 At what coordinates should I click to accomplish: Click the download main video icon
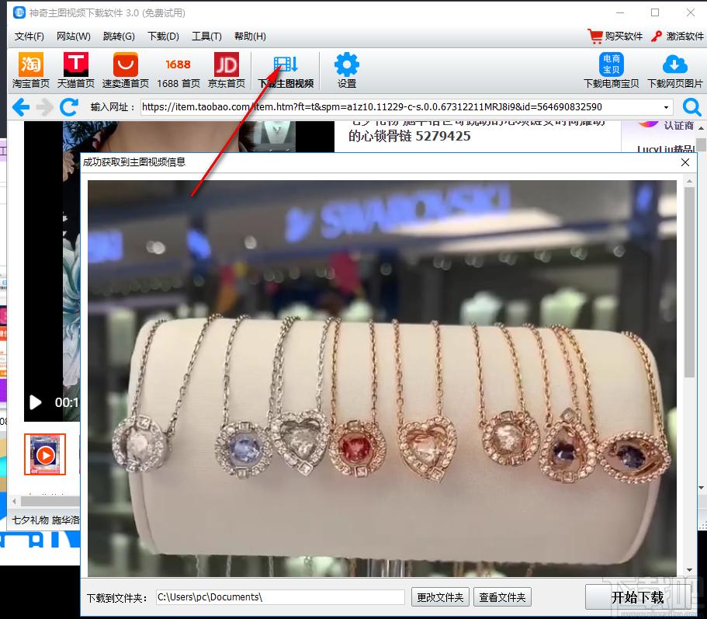[x=286, y=64]
